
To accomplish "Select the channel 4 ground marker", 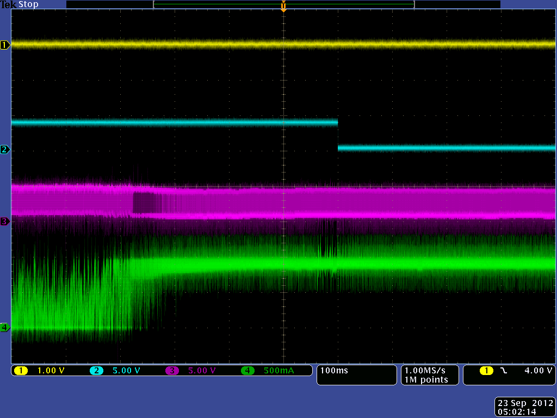I will [5, 327].
